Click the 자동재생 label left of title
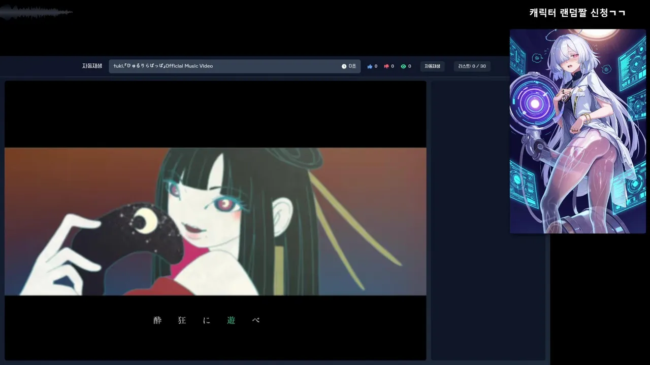650x365 pixels. [x=92, y=66]
